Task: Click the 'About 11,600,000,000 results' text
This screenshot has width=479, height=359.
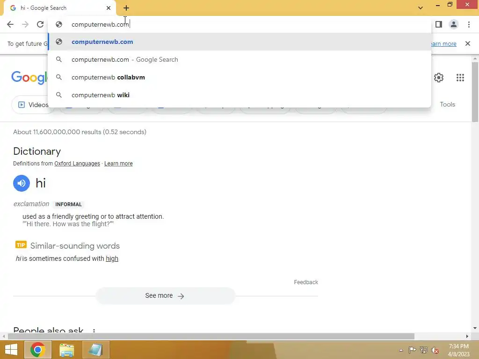Action: (80, 132)
